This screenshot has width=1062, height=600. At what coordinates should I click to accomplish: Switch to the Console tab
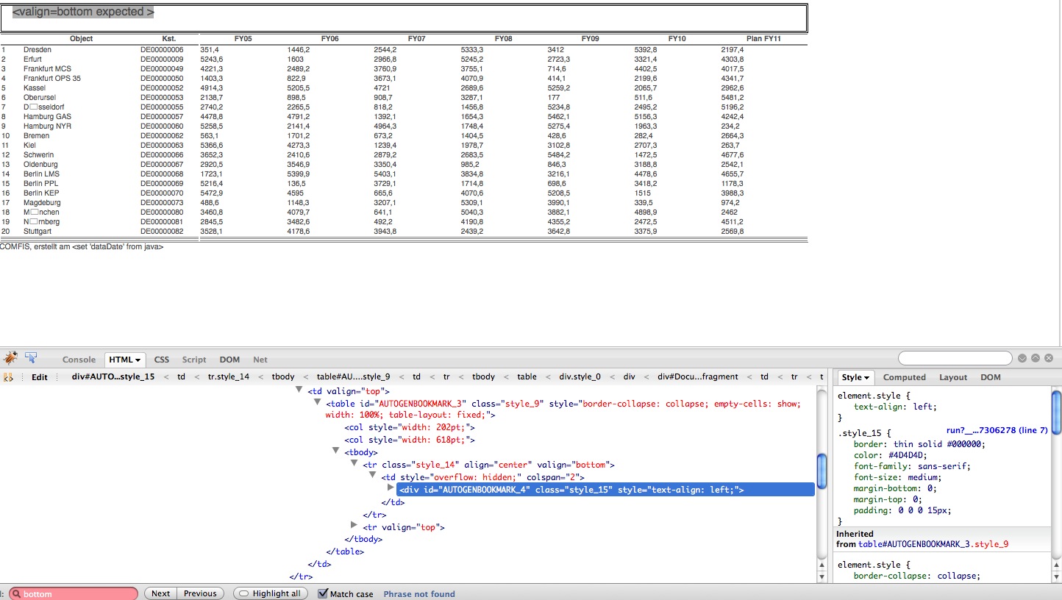pos(79,360)
